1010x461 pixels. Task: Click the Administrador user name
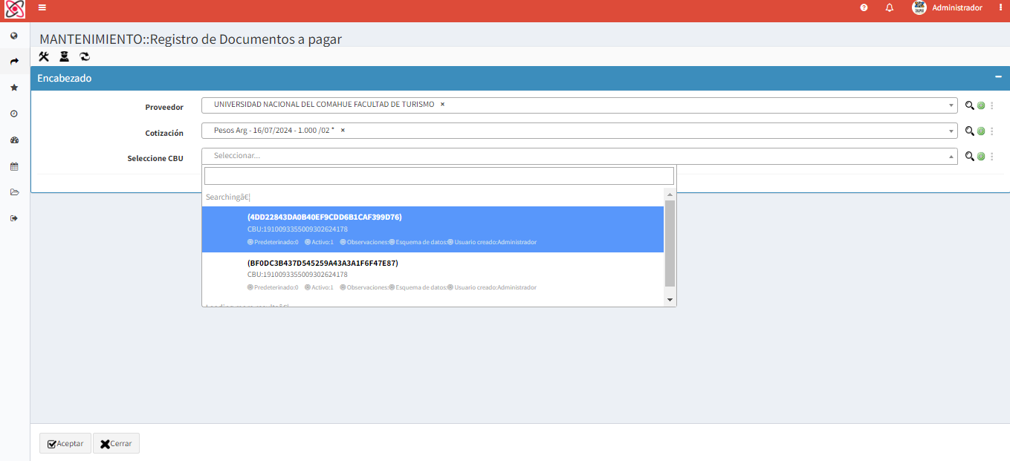(957, 7)
